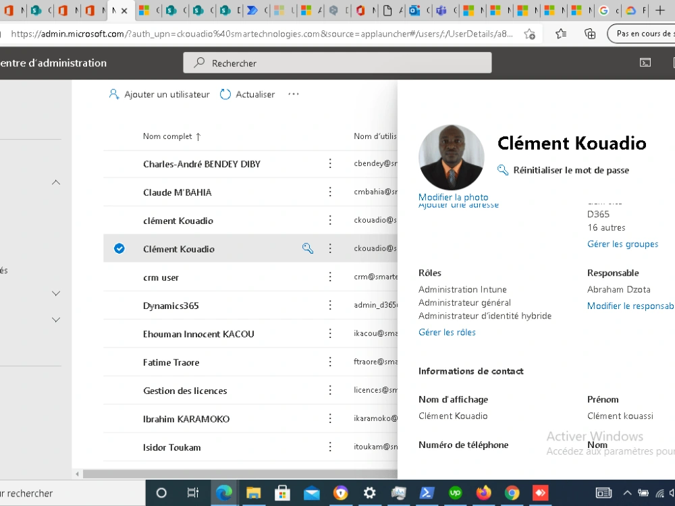
Task: Open Firefox from the taskbar
Action: tap(483, 493)
